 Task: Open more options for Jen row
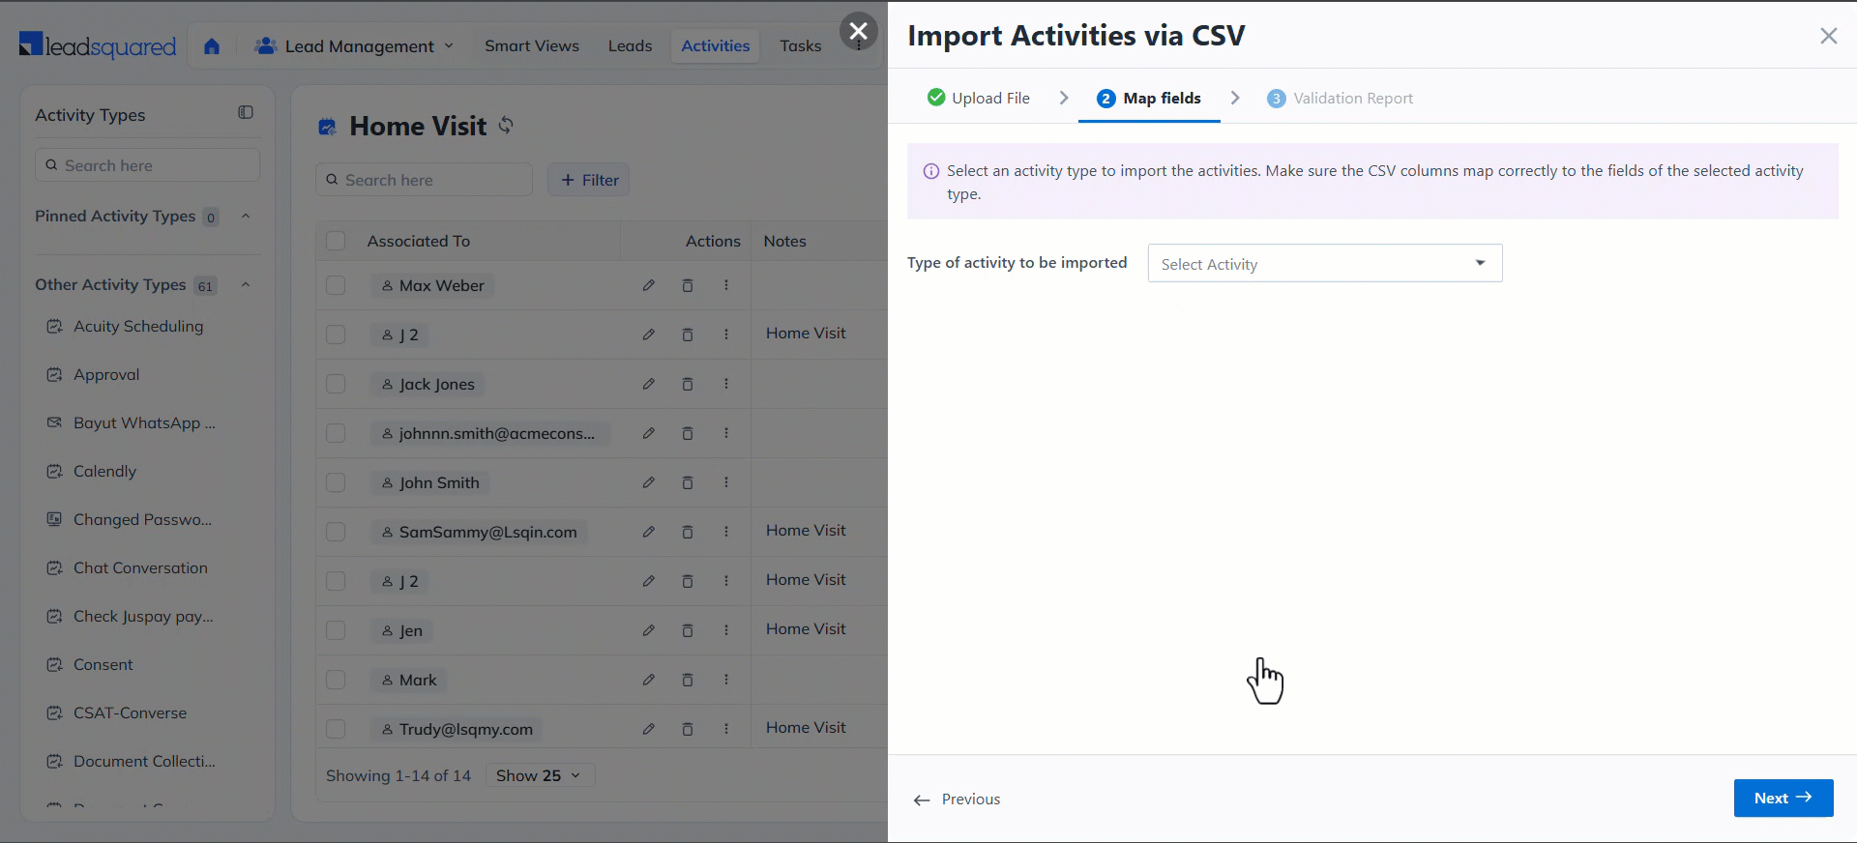(x=726, y=630)
